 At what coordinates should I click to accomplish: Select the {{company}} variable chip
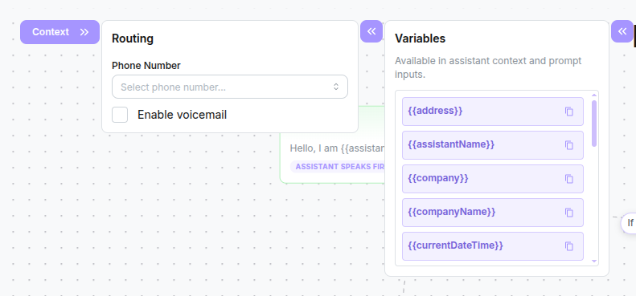click(x=492, y=179)
